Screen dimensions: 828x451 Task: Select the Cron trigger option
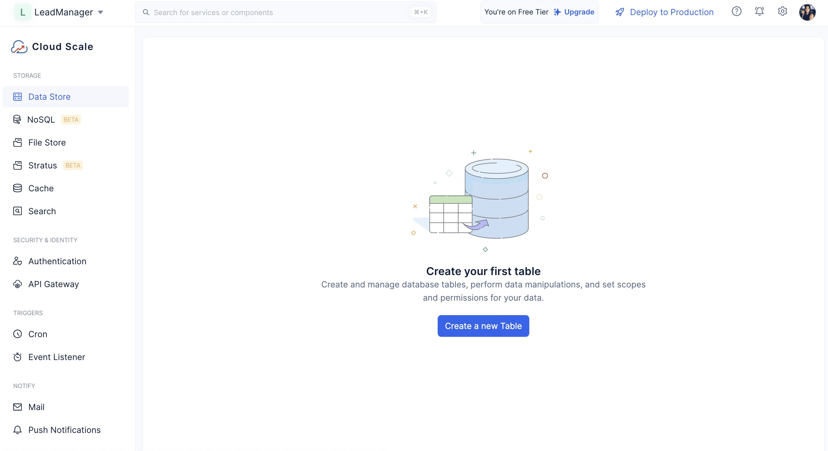click(x=38, y=334)
